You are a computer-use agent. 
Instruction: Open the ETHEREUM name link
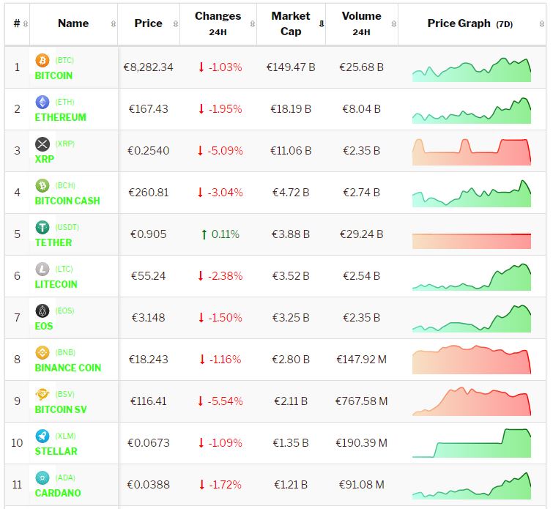pos(60,117)
